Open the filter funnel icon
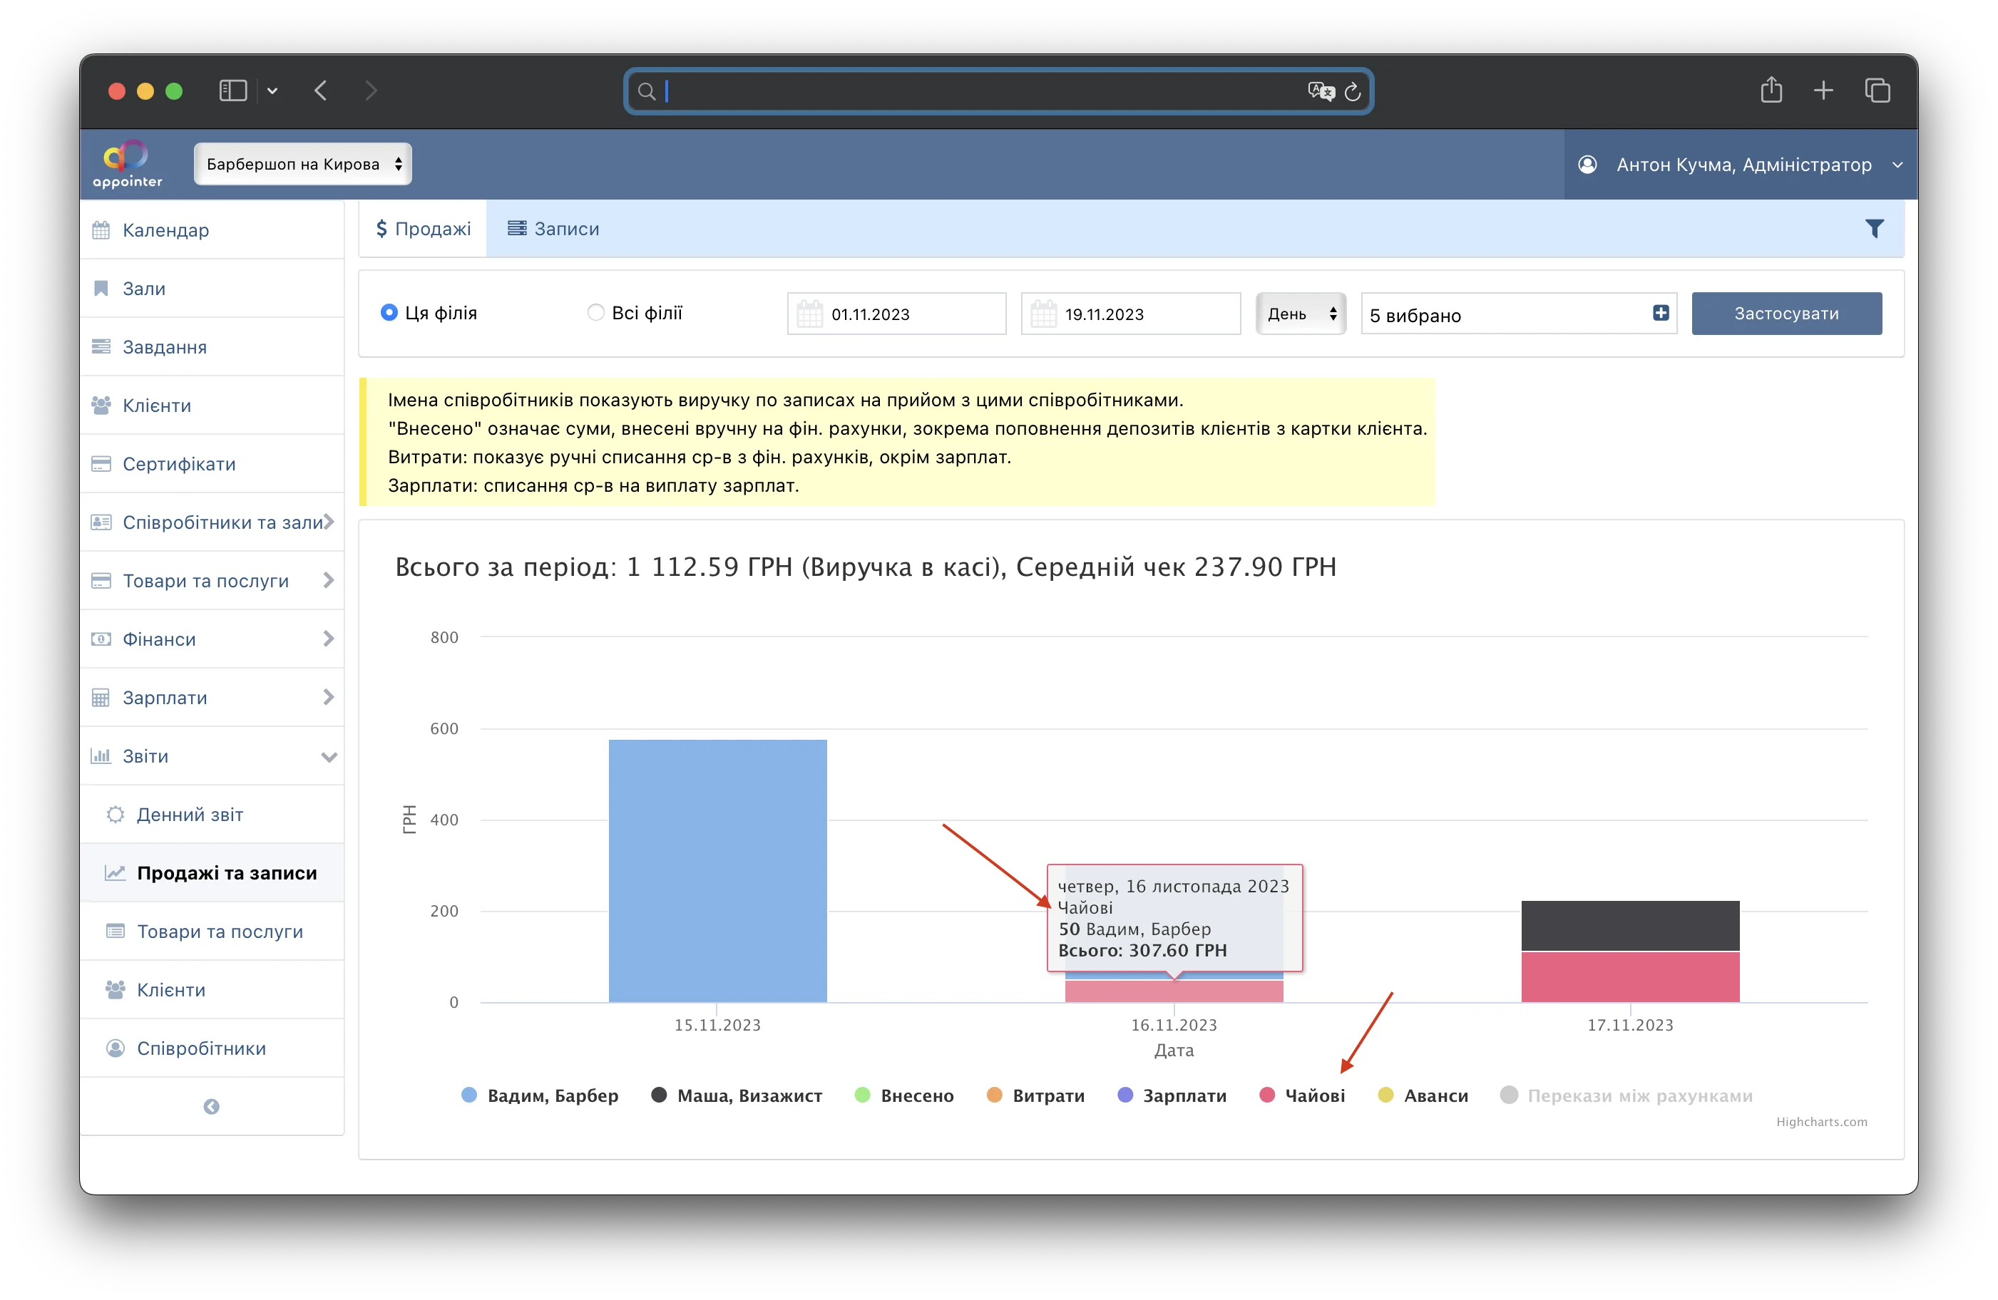 tap(1874, 228)
